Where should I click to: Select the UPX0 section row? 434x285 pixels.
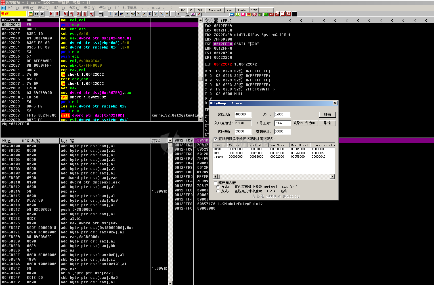click(274, 149)
